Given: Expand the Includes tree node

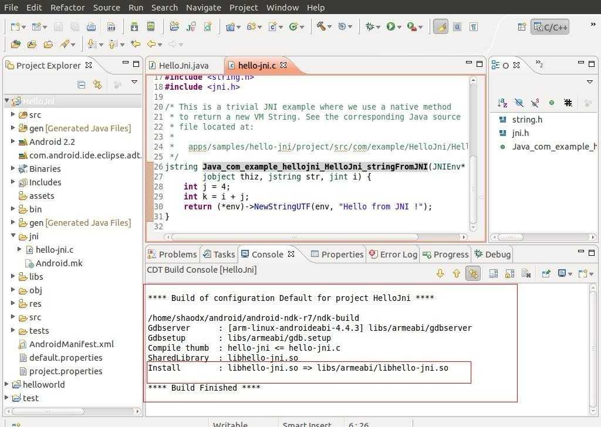Looking at the screenshot, I should click(13, 181).
